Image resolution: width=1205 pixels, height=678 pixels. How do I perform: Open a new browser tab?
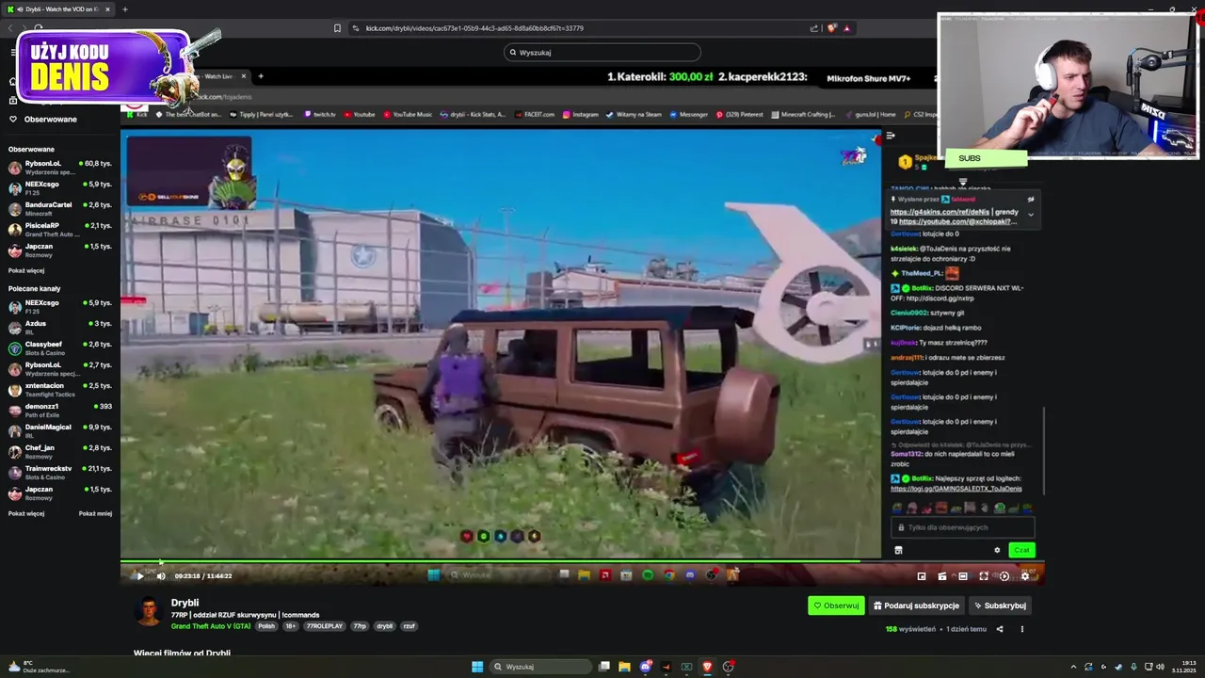[x=124, y=9]
